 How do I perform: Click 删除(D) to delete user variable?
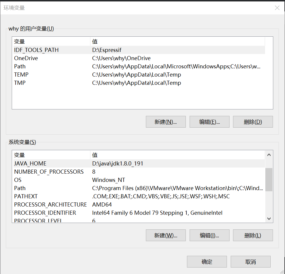click(x=253, y=122)
